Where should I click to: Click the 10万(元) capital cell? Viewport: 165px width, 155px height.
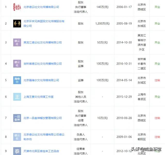tap(102, 118)
